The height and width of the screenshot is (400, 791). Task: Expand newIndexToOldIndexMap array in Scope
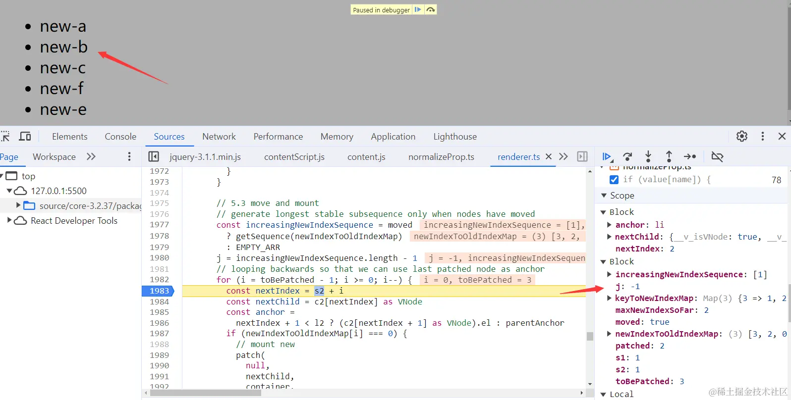(609, 334)
